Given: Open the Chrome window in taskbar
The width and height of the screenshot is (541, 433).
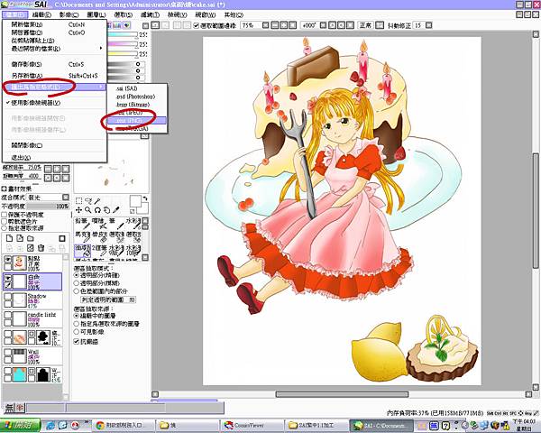Looking at the screenshot, I should tap(124, 425).
